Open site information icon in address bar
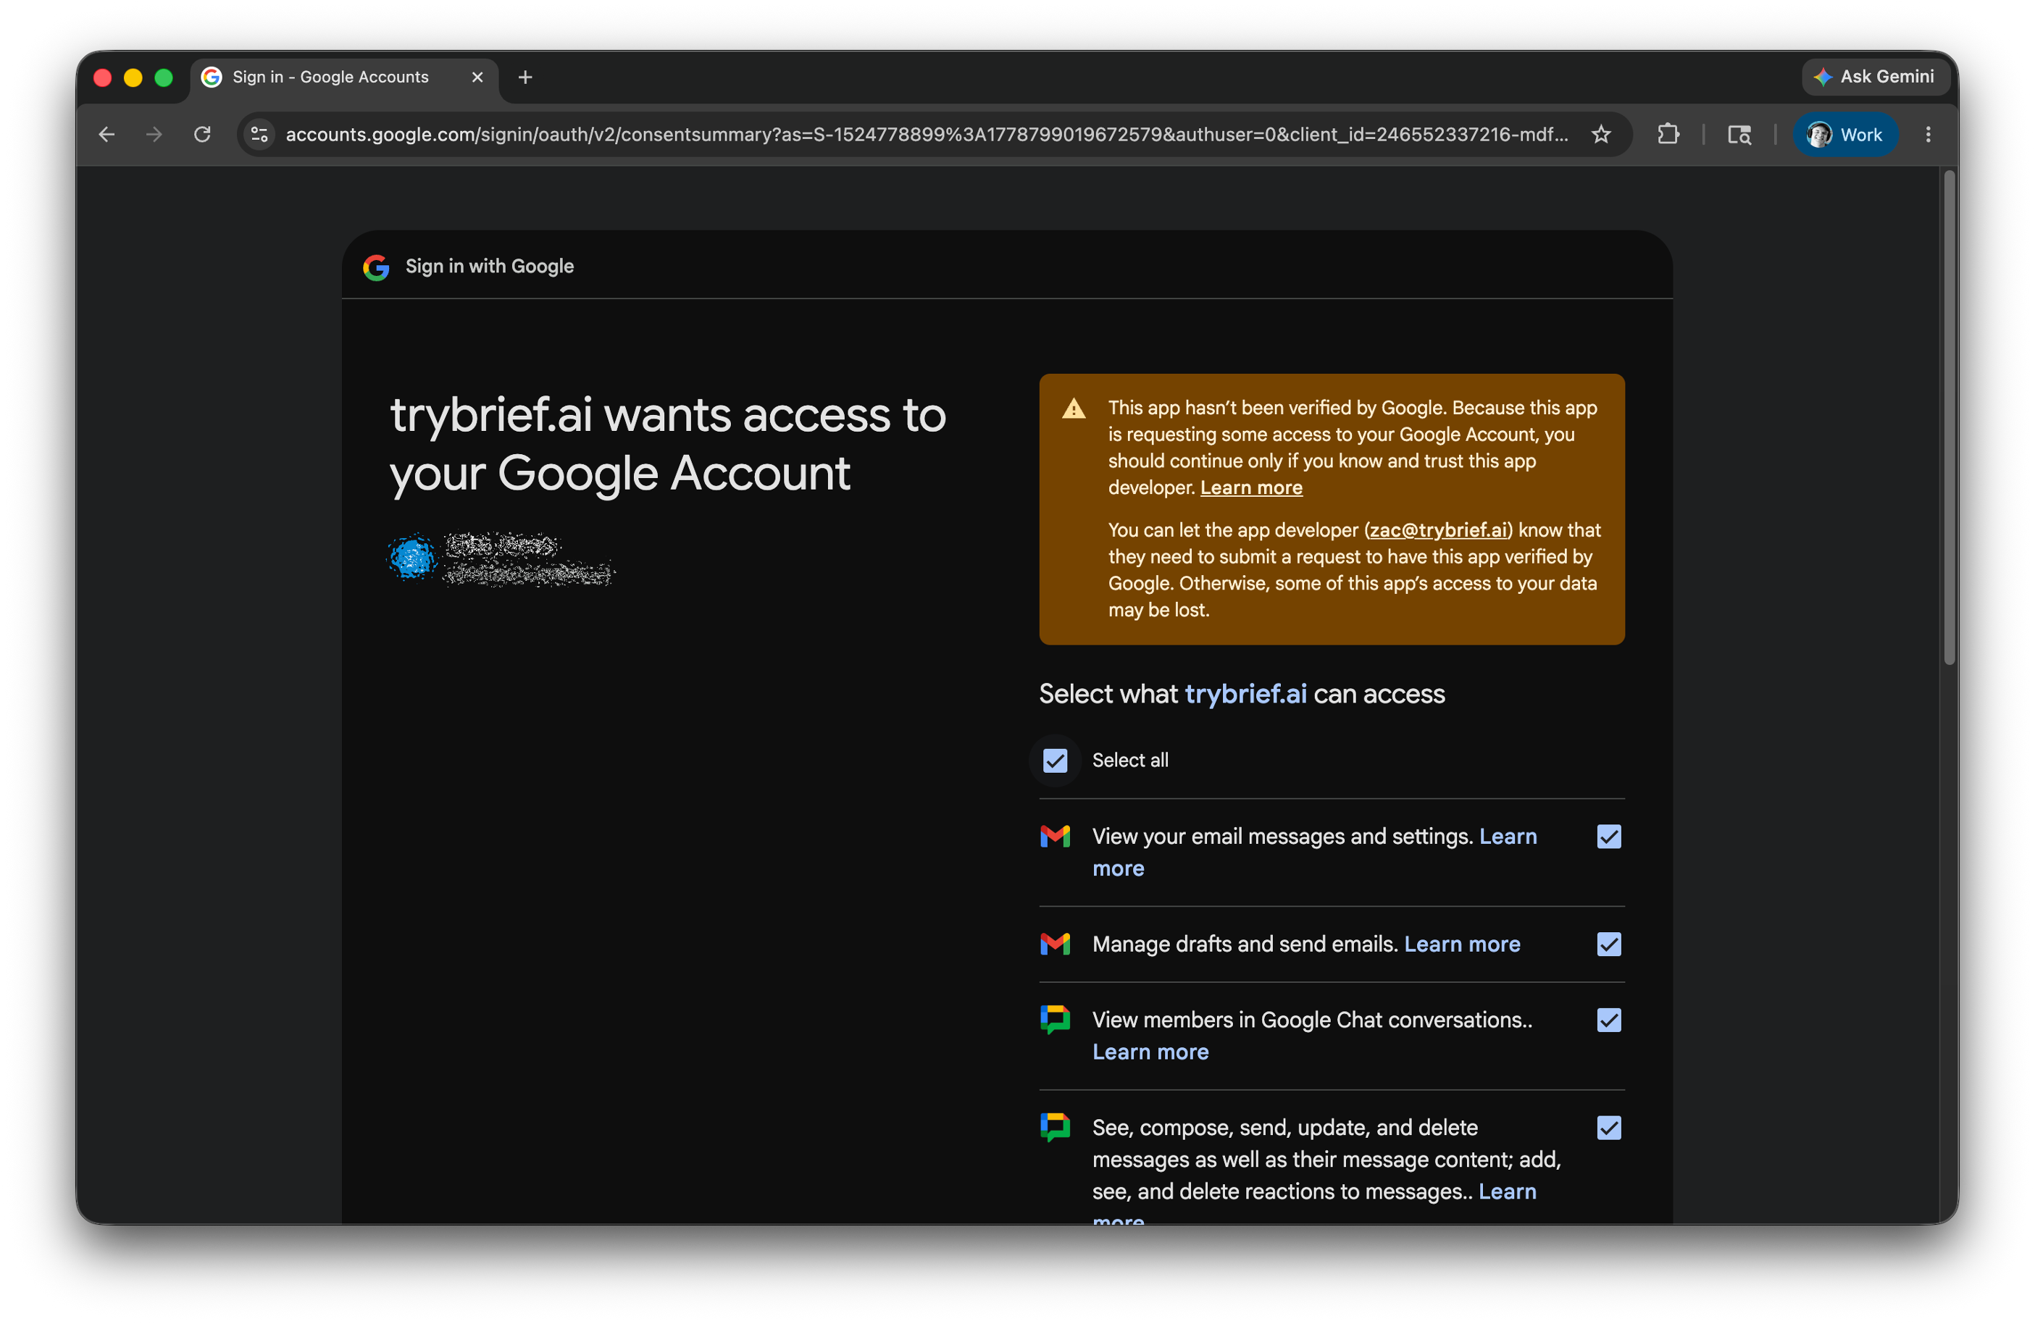2035x1324 pixels. pos(260,134)
